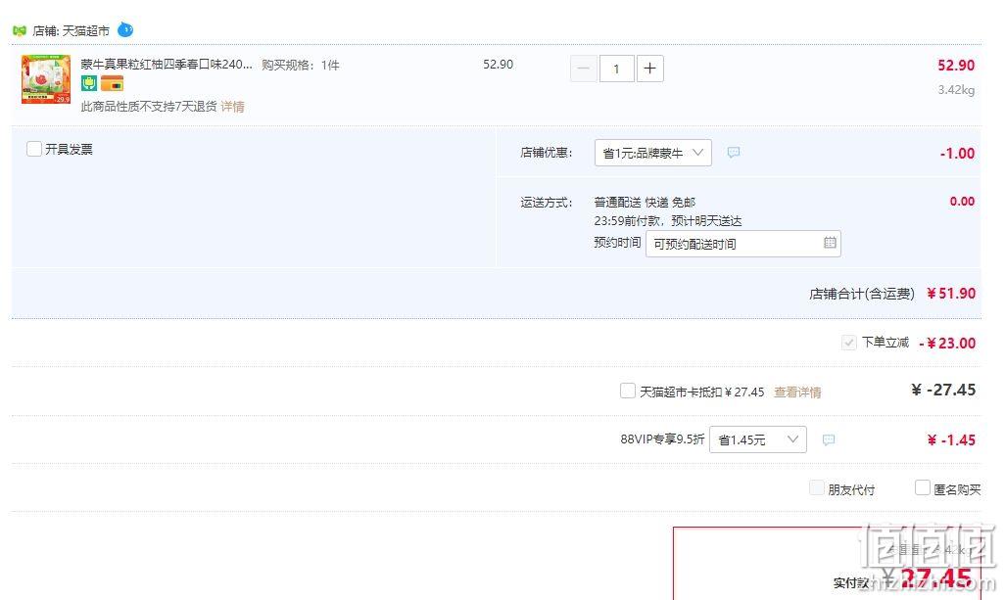This screenshot has height=600, width=1005.
Task: Select the 购买规格: 1件 text
Action: 301,65
